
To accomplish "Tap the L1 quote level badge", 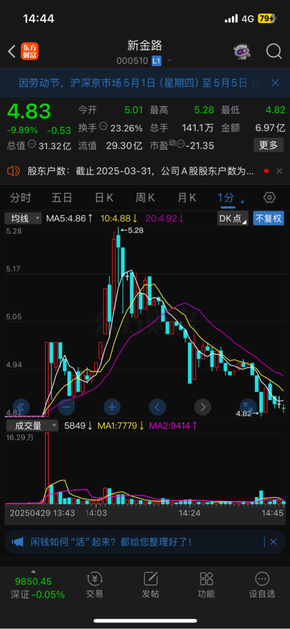I will [156, 61].
